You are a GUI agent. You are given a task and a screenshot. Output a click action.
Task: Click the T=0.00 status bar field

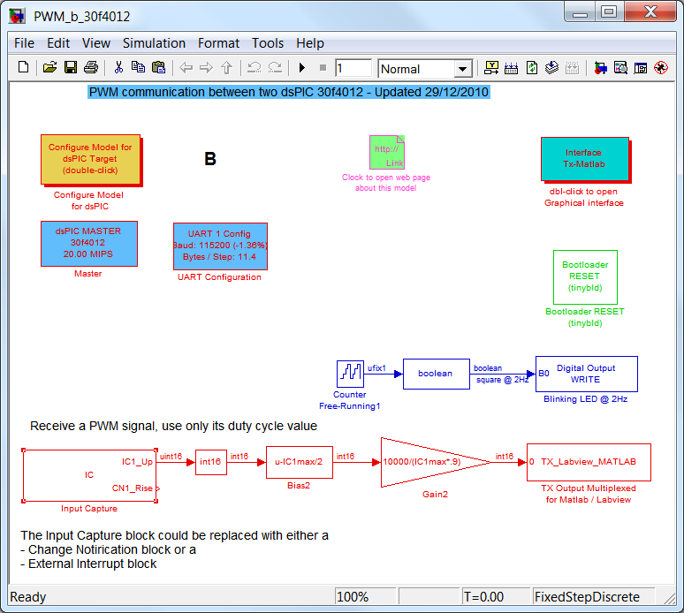(496, 596)
